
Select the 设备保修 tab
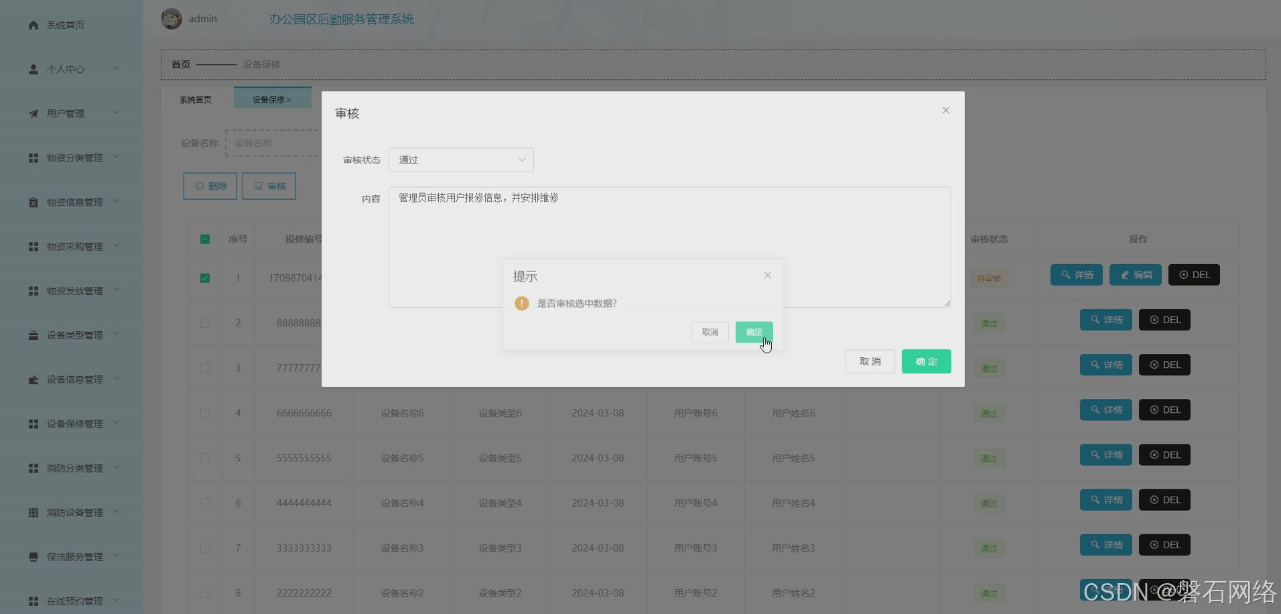[x=268, y=99]
